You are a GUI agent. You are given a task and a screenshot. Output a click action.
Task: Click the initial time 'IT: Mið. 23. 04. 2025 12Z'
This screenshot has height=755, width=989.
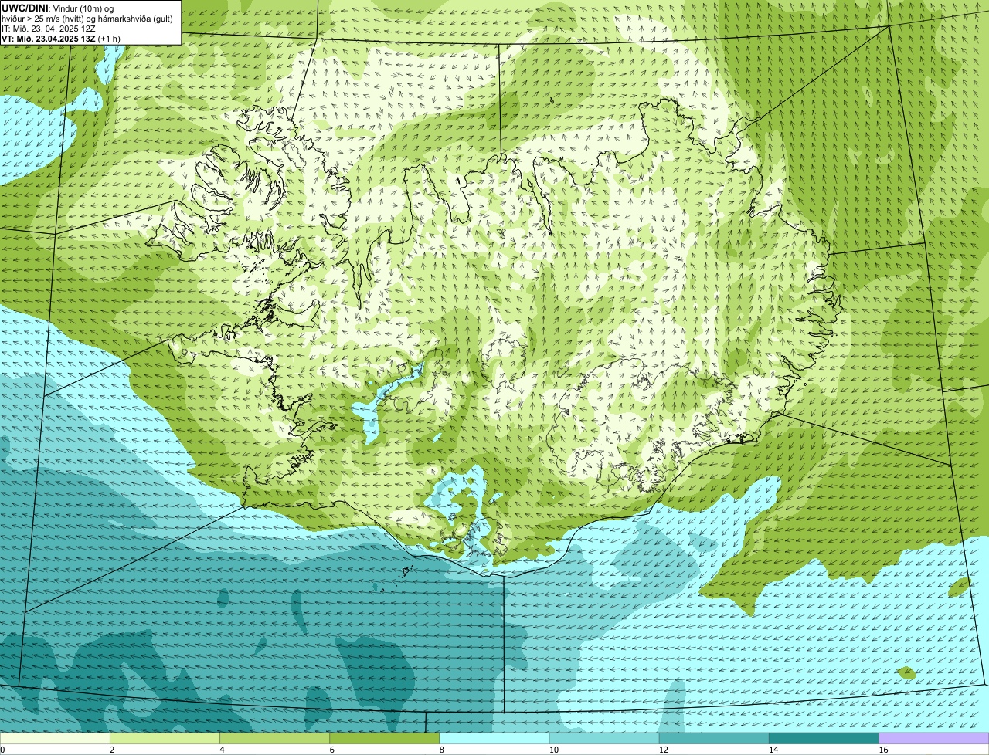pos(49,28)
